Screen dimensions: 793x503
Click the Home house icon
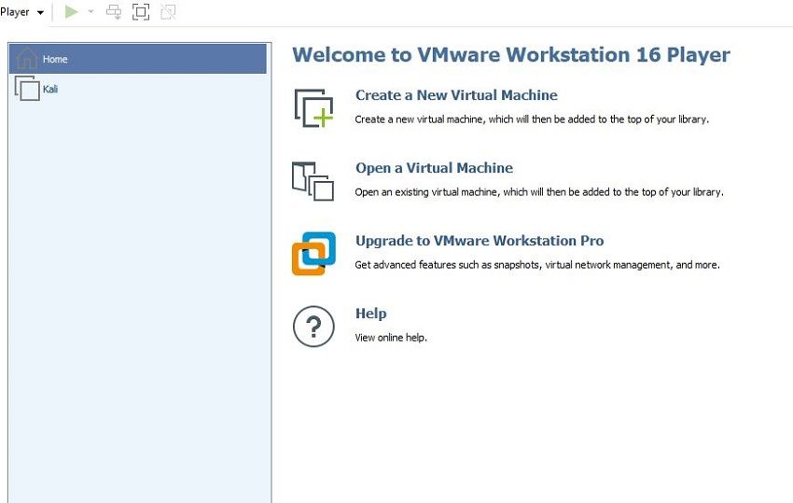pos(27,58)
